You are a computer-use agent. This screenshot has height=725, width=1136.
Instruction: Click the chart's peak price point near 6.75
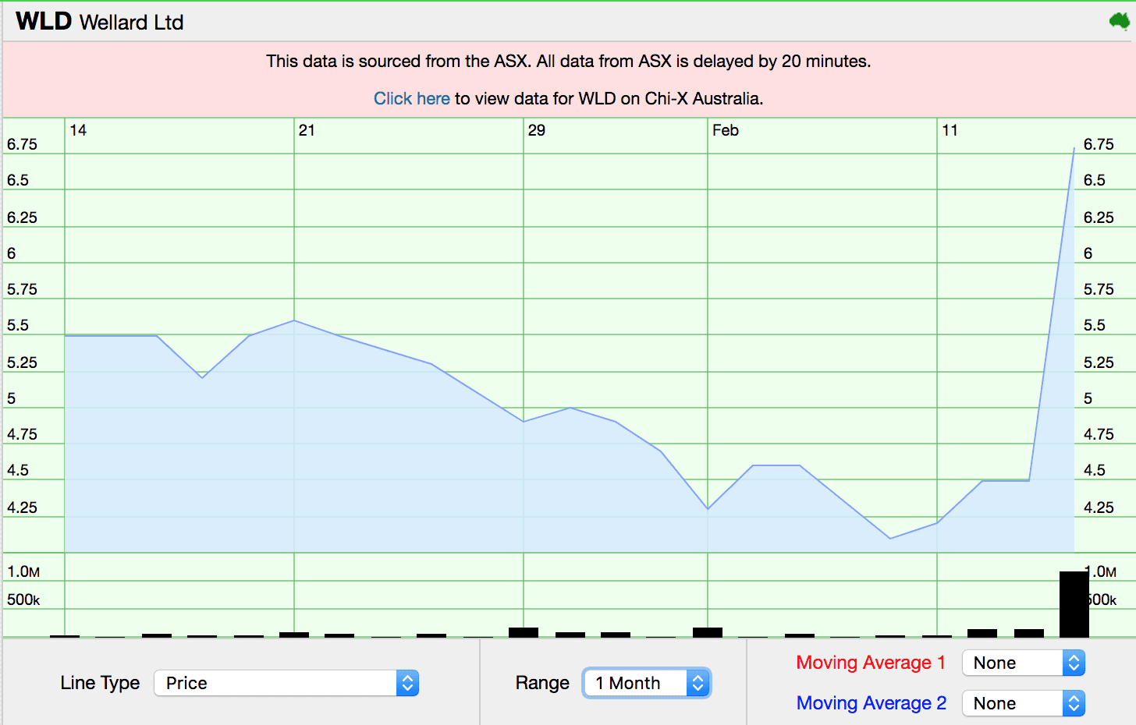coord(1074,147)
